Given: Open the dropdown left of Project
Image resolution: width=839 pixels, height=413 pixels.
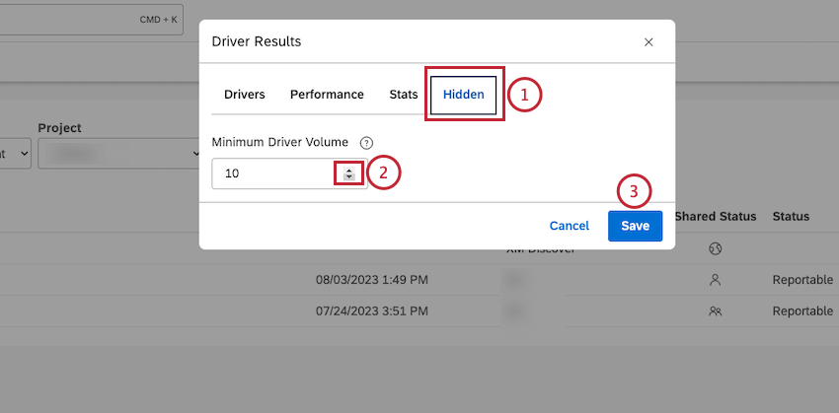Looking at the screenshot, I should tap(15, 154).
